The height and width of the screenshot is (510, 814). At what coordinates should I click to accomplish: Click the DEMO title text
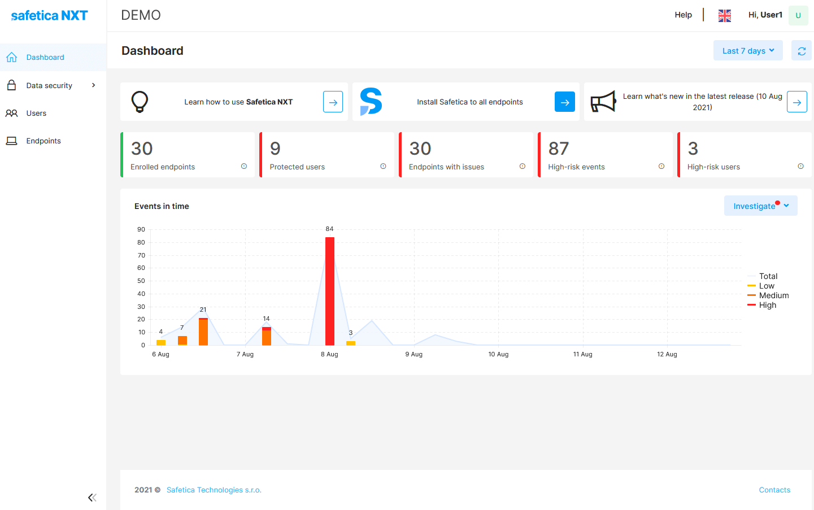click(x=141, y=15)
